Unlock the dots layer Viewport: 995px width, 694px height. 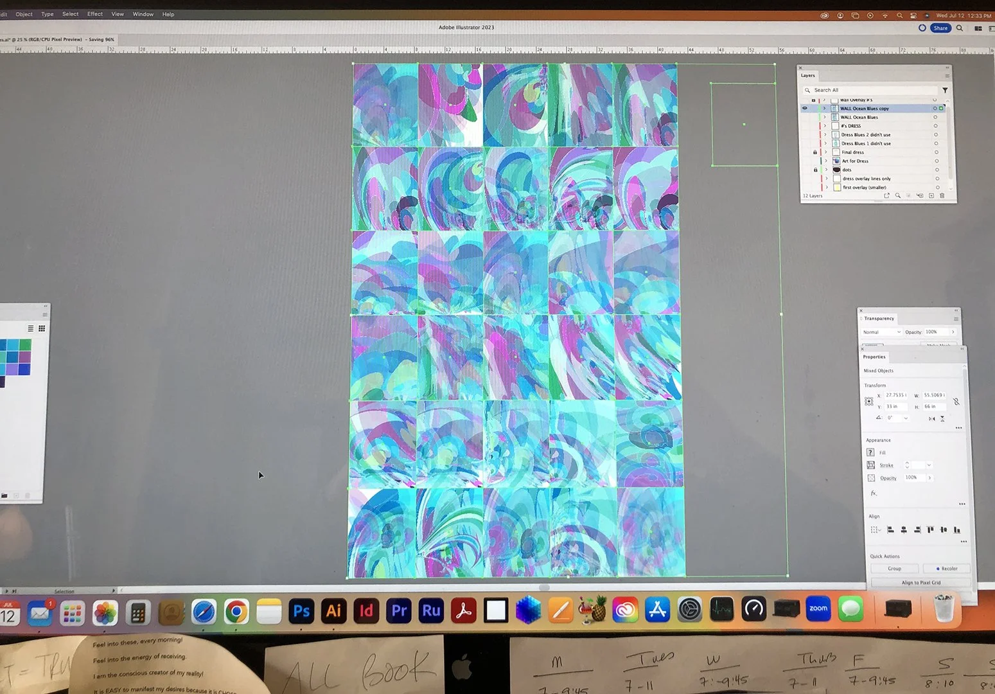click(816, 170)
